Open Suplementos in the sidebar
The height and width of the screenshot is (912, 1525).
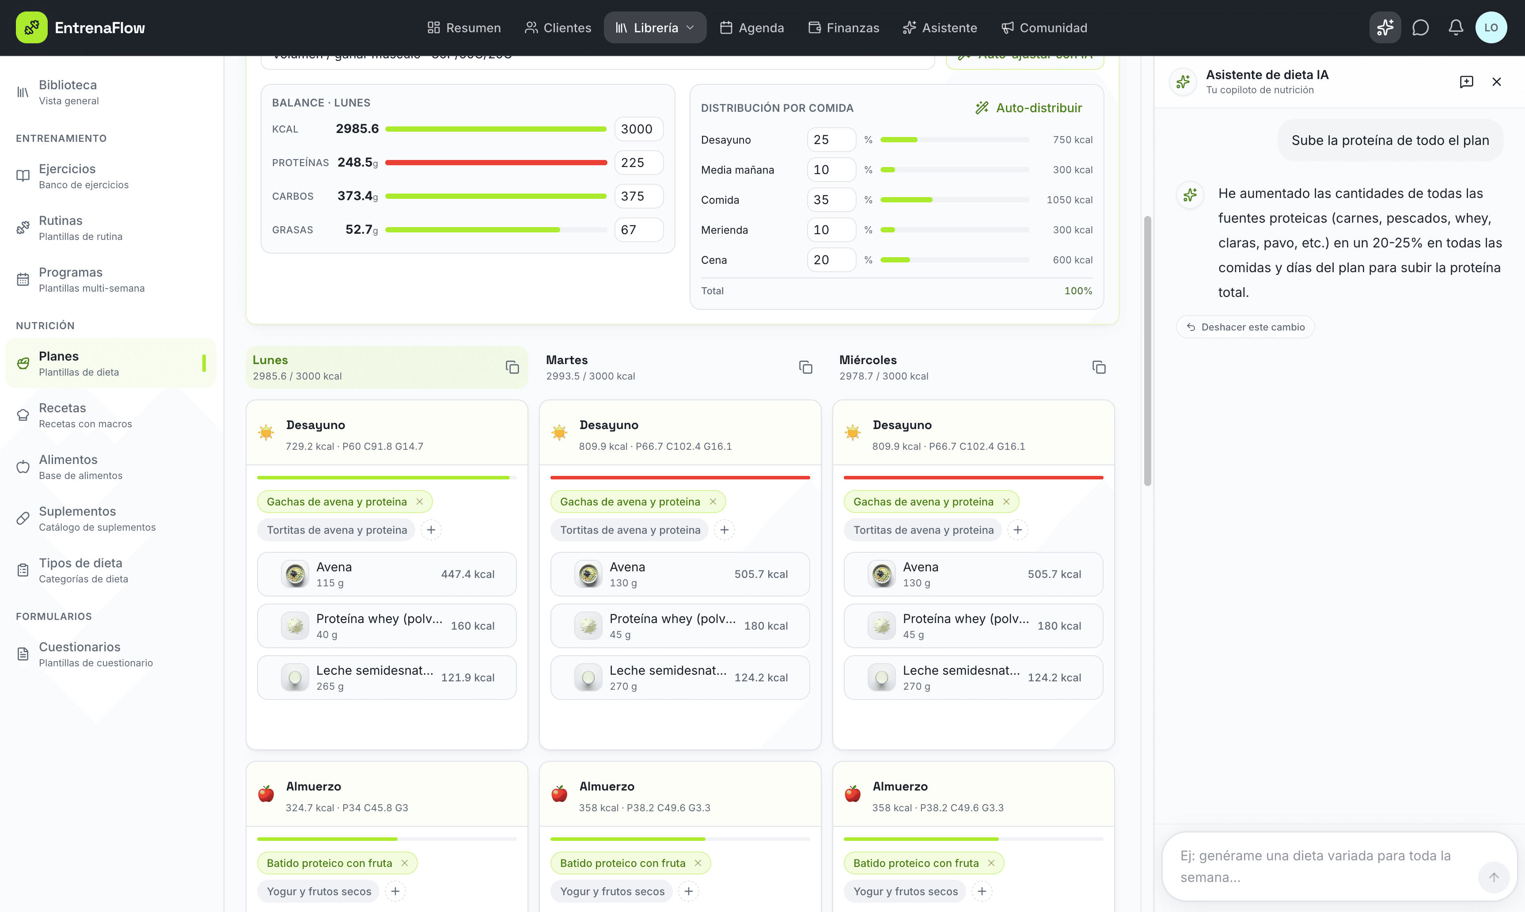[x=110, y=518]
